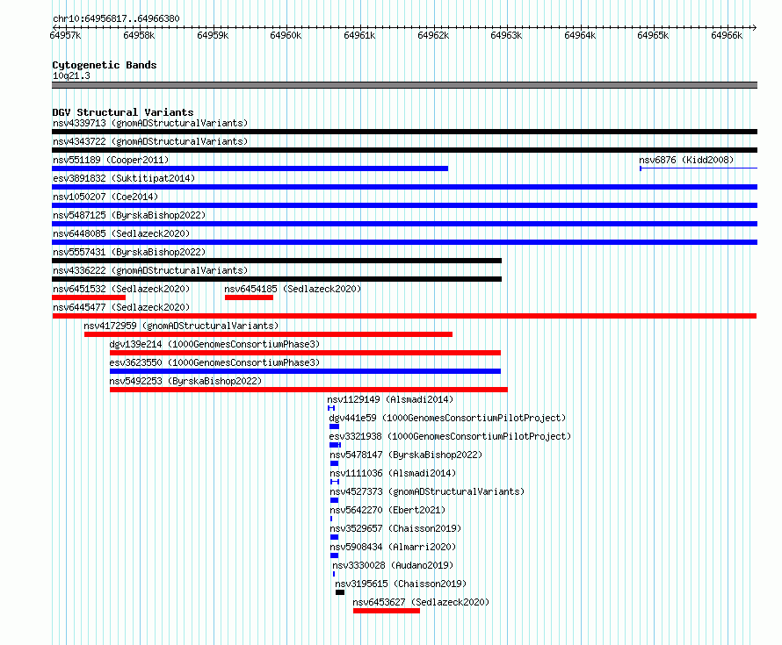The image size is (782, 645).
Task: Click nsv1111036 (Alsmadi2014) label
Action: coord(393,473)
